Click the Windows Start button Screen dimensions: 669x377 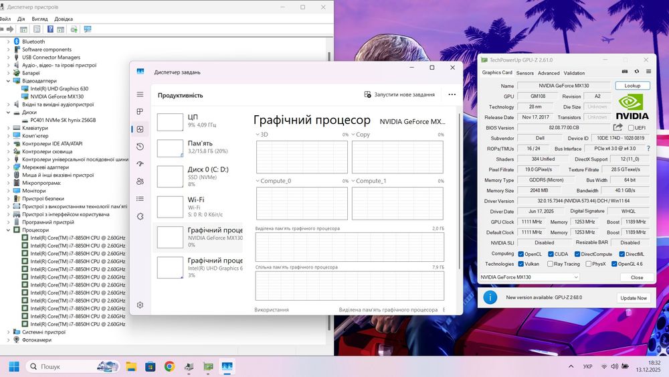(13, 366)
